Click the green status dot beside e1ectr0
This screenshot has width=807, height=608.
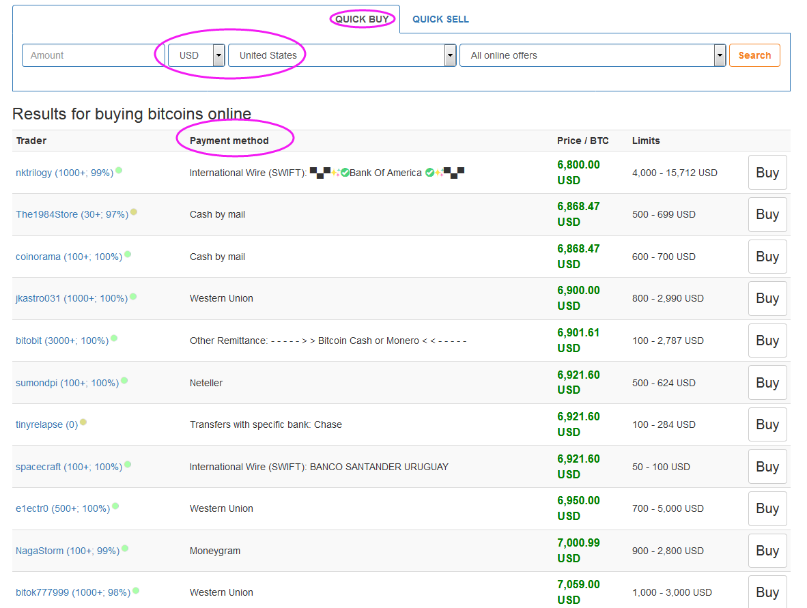coord(115,506)
